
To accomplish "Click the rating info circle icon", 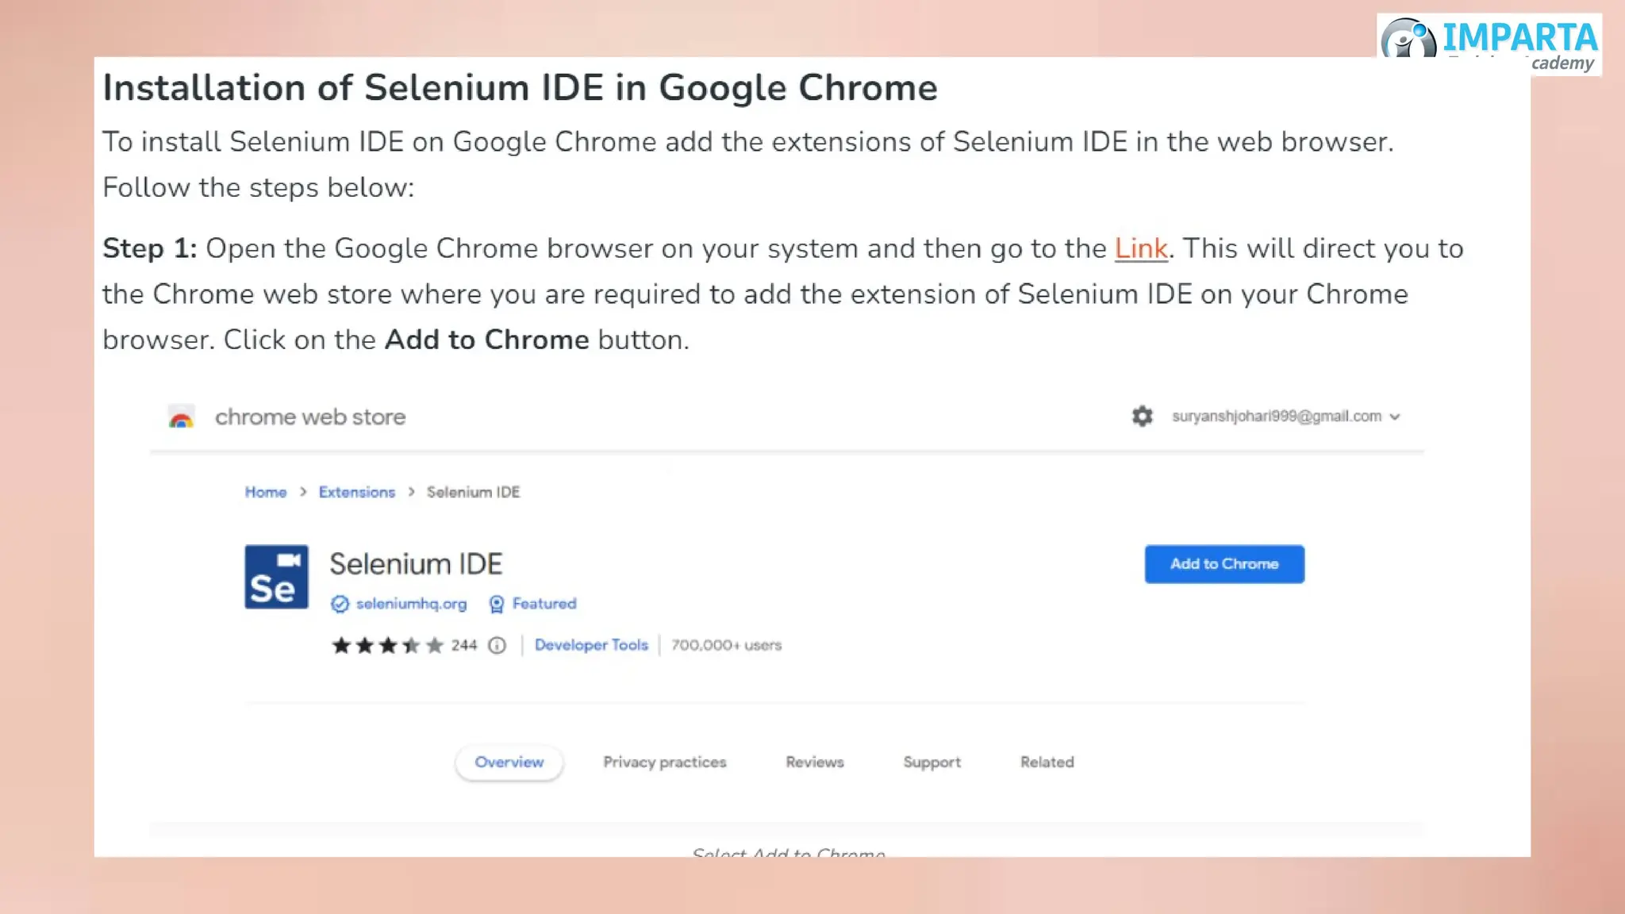I will click(x=497, y=646).
